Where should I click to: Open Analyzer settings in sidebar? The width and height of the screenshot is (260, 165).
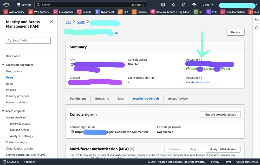(21, 136)
